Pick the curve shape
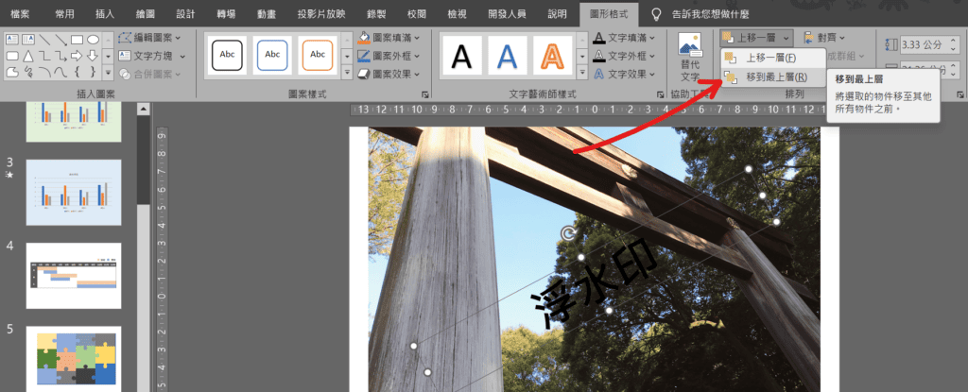The height and width of the screenshot is (392, 968). pos(60,73)
